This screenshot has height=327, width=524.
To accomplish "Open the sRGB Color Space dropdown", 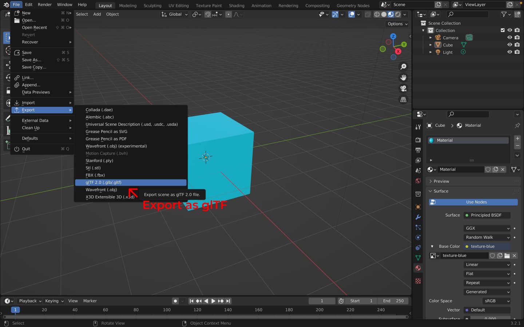I will click(x=497, y=301).
